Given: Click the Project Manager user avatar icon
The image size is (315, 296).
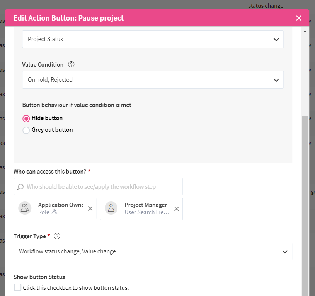Looking at the screenshot, I should (112, 208).
